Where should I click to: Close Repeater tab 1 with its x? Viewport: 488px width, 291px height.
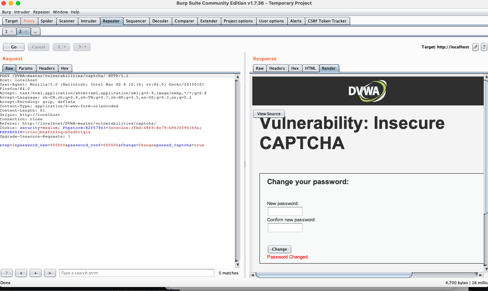click(12, 32)
